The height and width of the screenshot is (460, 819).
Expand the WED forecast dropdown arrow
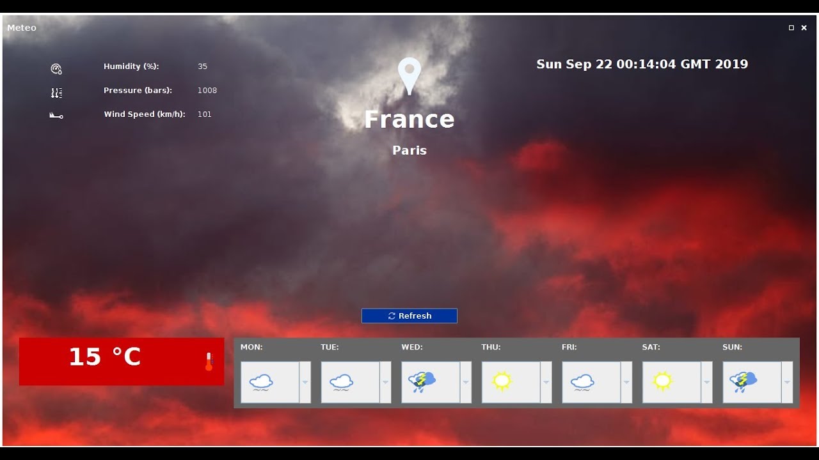click(466, 382)
